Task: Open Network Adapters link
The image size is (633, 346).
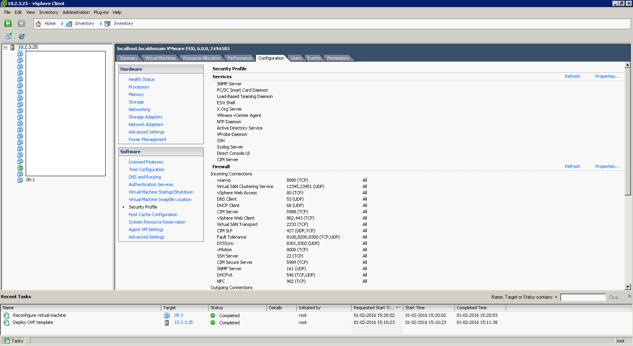Action: [x=146, y=125]
